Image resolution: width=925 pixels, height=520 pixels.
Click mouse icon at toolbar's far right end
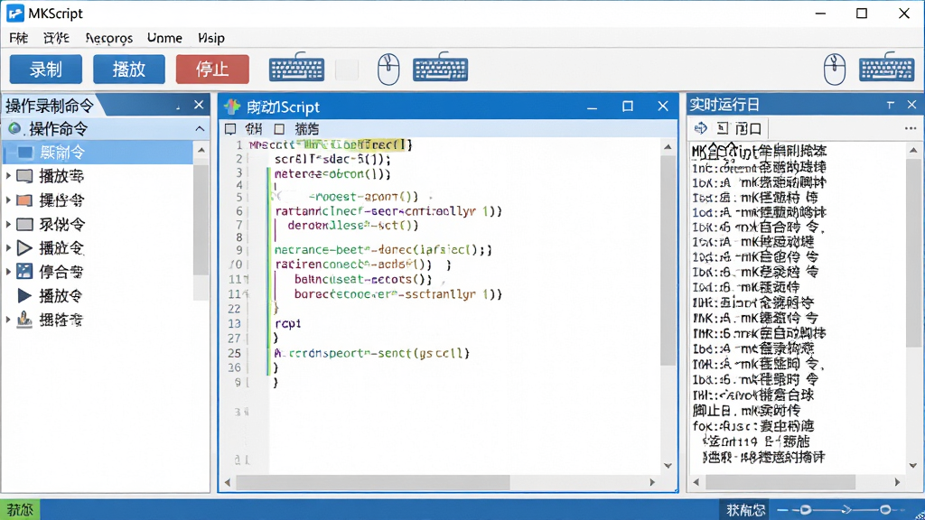[x=834, y=69]
